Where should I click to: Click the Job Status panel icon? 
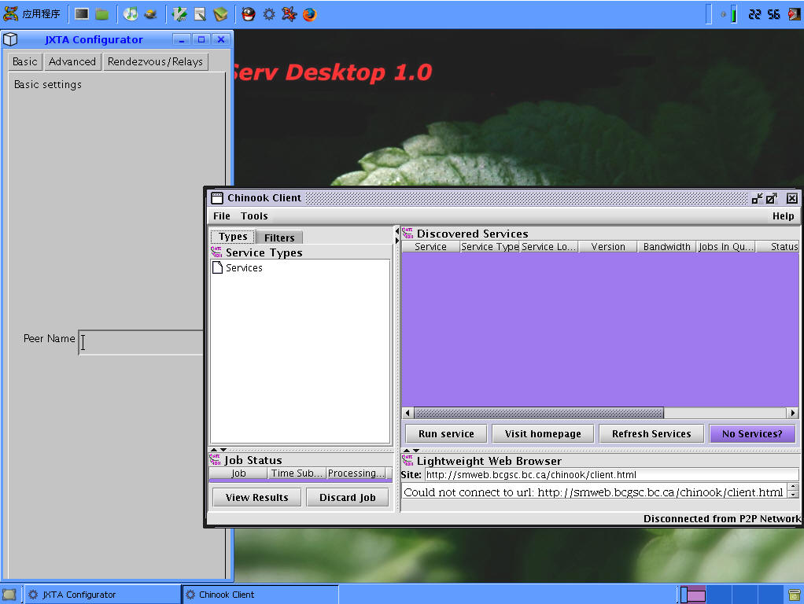pos(216,459)
